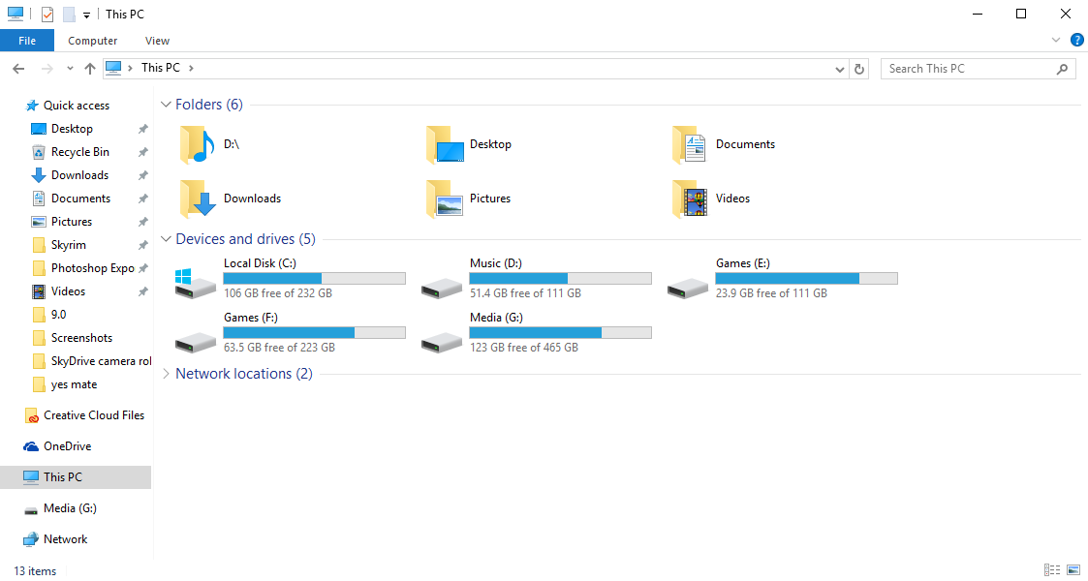Image resolution: width=1088 pixels, height=581 pixels.
Task: Open the File menu
Action: [x=27, y=41]
